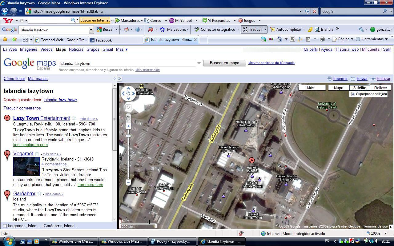Viewport: 394px width, 246px height.
Task: Click the stop loading X icon
Action: click(x=314, y=11)
